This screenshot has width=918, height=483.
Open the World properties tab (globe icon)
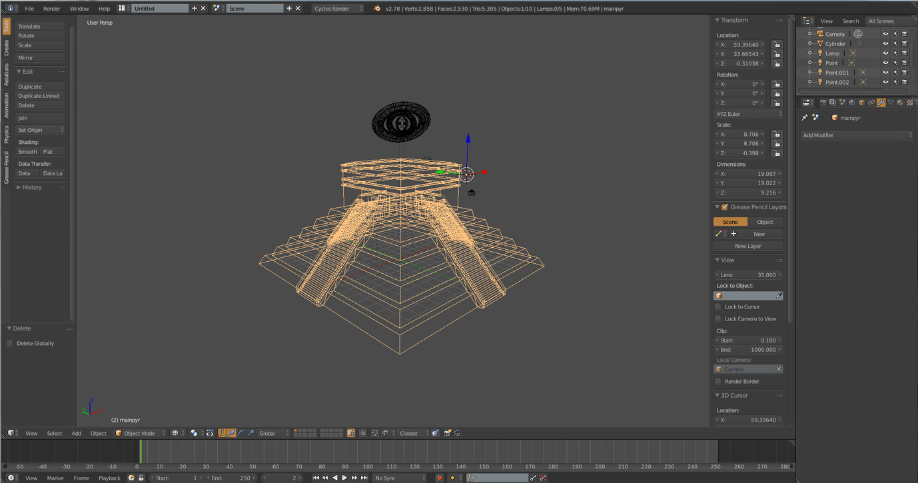tap(852, 103)
